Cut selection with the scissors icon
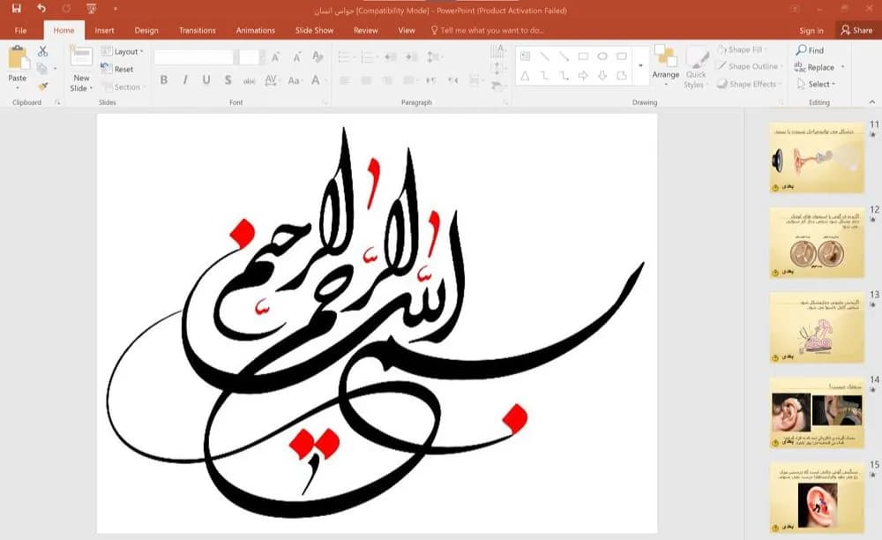Screen dimensions: 882x540 tap(42, 51)
